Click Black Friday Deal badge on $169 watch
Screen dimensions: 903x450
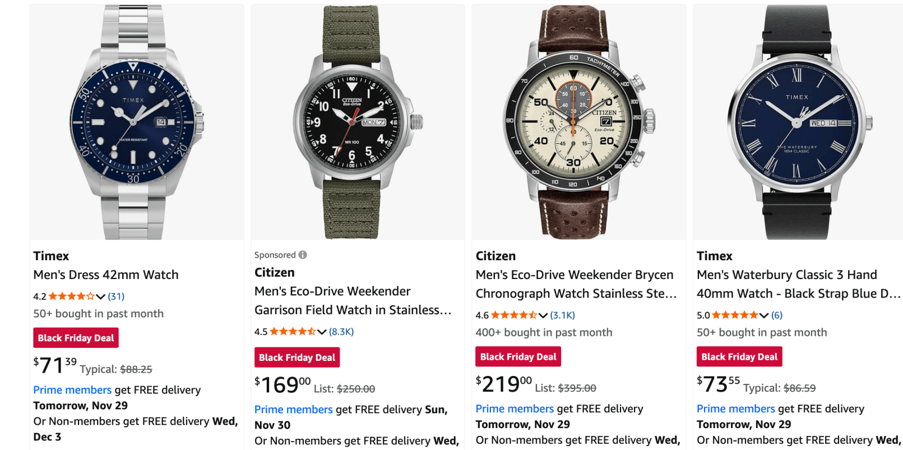pos(297,357)
